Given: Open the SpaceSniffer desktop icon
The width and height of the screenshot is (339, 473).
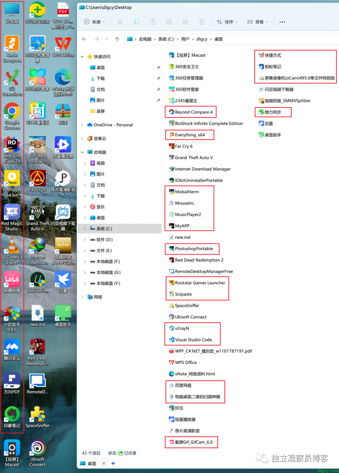Looking at the screenshot, I should 37,417.
